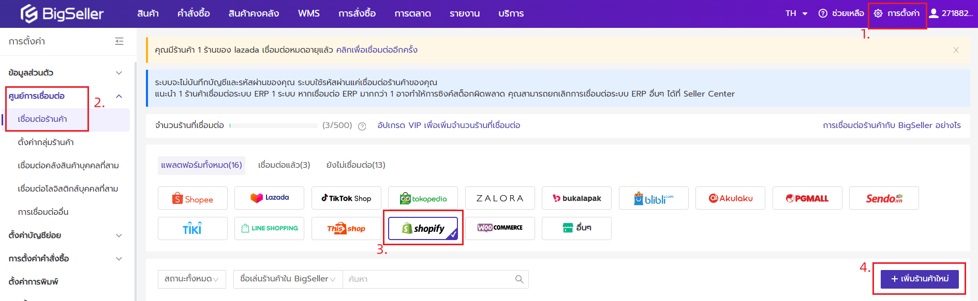Click the connected stores progress bar

(274, 125)
